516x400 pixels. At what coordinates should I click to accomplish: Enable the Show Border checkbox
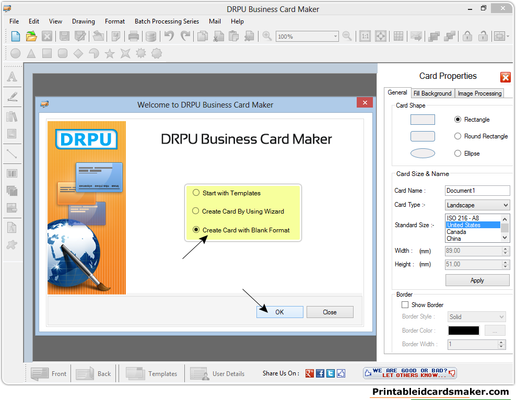405,305
